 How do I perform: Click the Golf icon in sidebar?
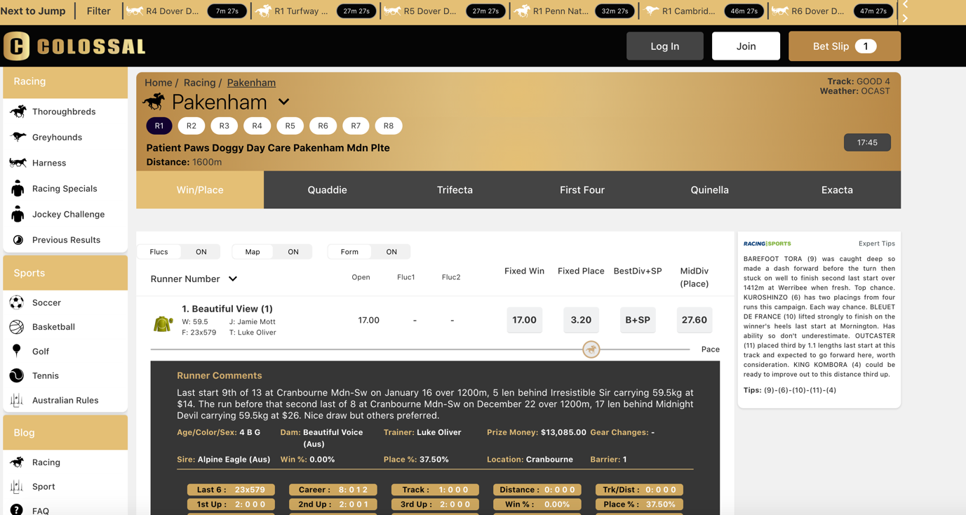(x=17, y=351)
